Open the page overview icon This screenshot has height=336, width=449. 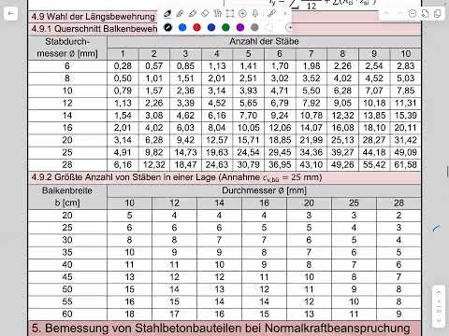[x=437, y=13]
